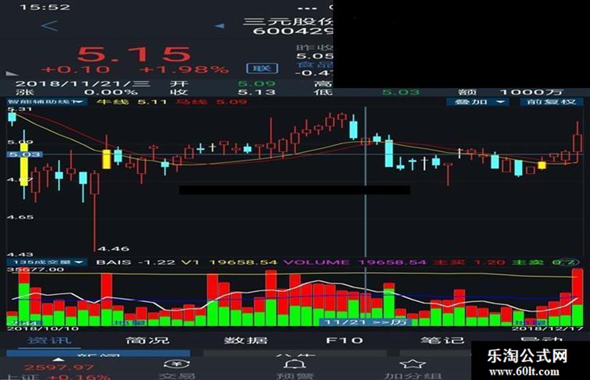Tap the stock name 三元股份 title
This screenshot has height=380, width=590.
288,21
